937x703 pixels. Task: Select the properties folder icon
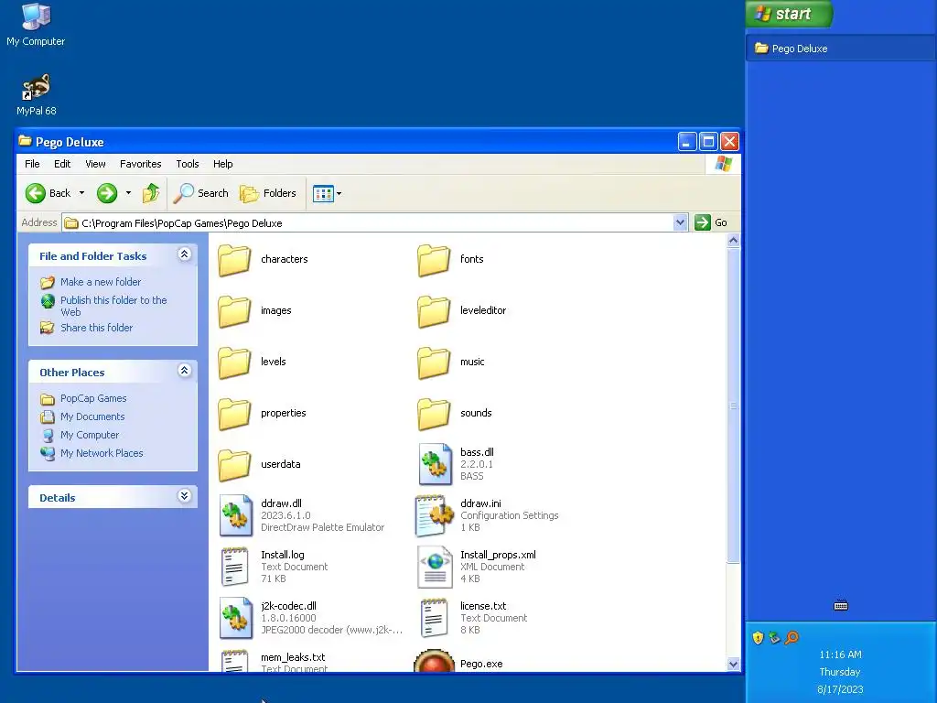[x=234, y=414]
